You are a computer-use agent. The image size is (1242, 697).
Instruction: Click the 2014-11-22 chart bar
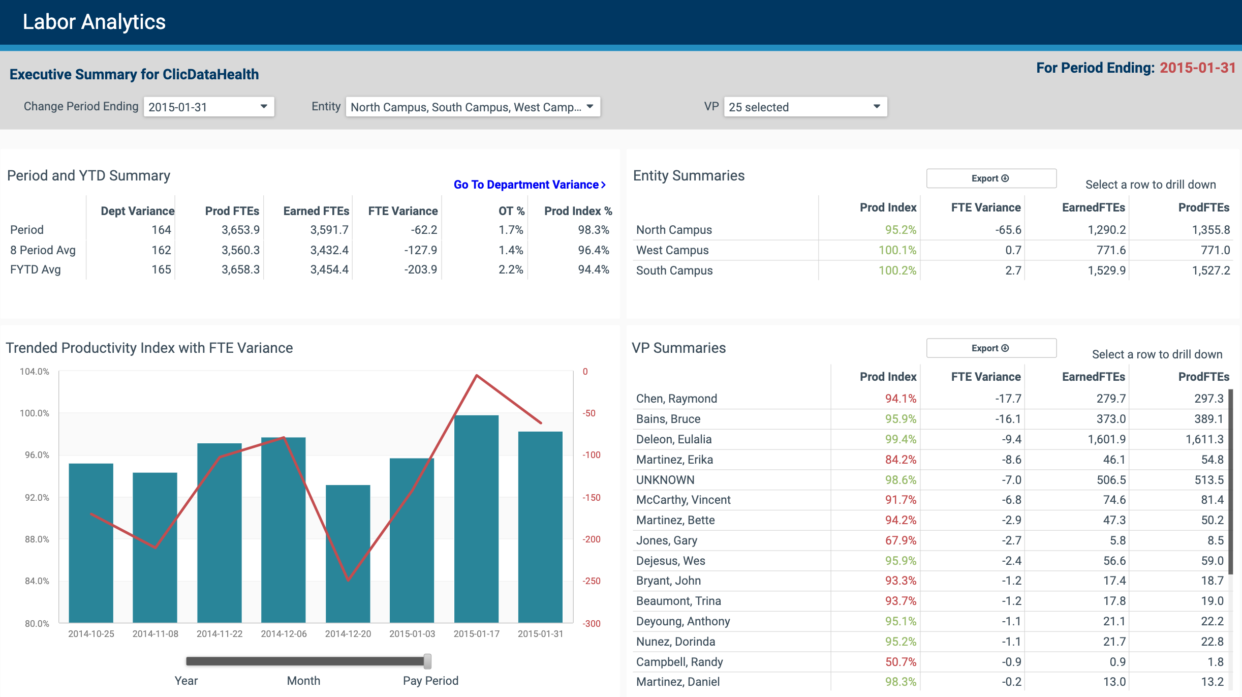point(220,533)
